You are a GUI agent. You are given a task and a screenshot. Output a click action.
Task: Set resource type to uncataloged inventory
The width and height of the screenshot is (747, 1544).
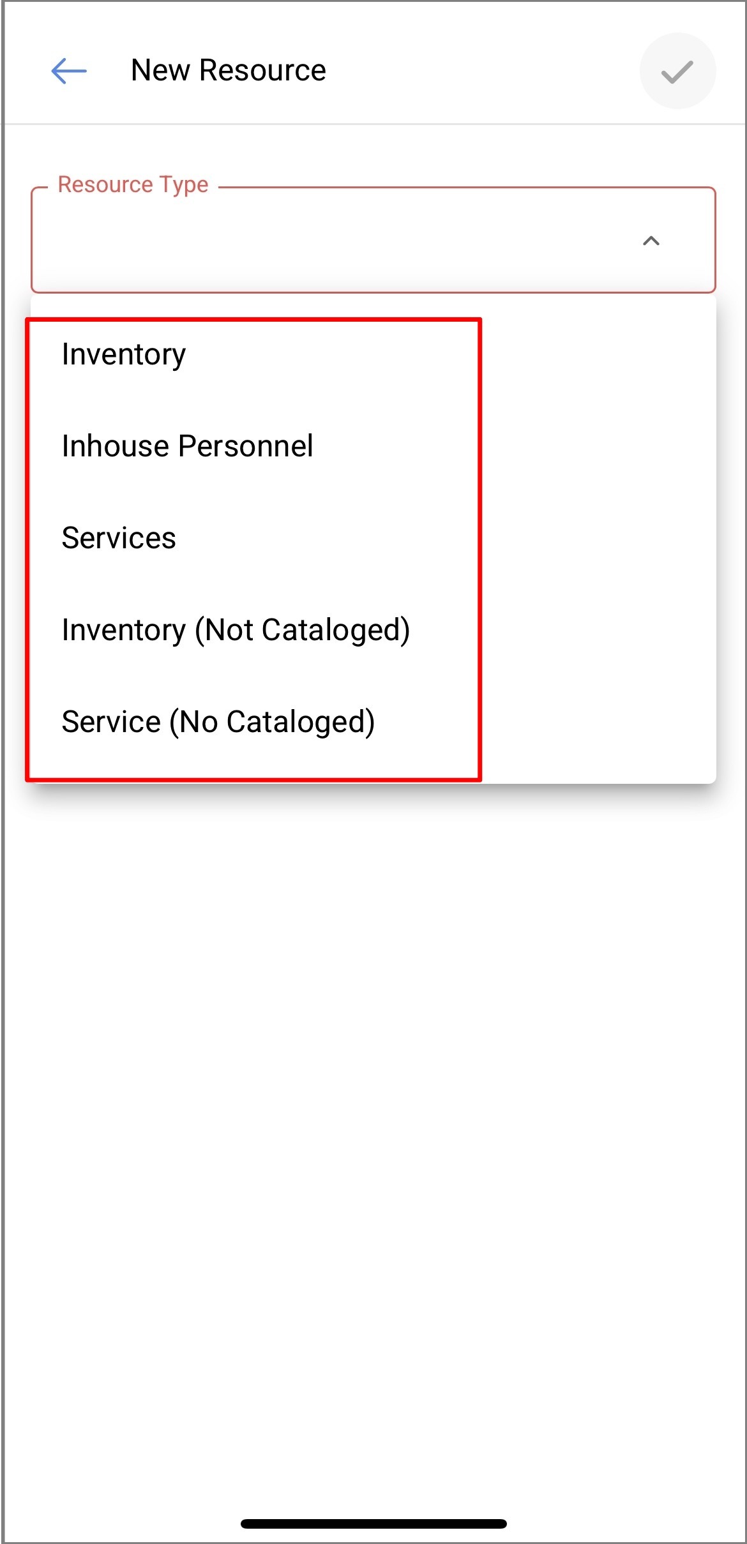click(x=236, y=630)
